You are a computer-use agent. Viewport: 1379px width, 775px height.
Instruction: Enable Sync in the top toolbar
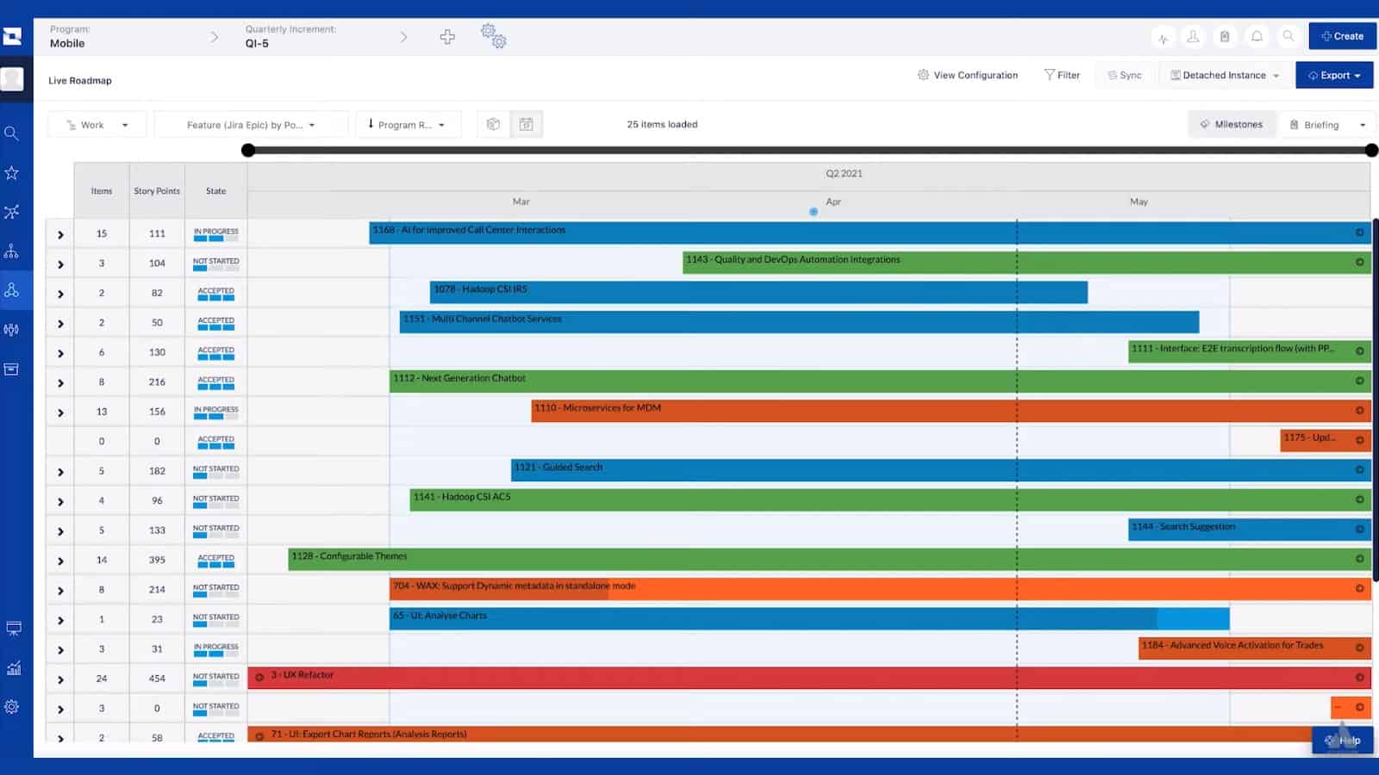[x=1124, y=75]
